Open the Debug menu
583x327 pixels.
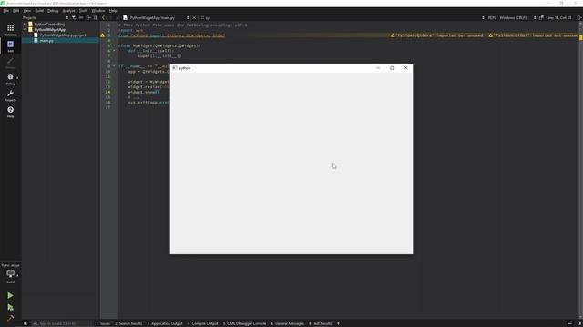tap(53, 11)
